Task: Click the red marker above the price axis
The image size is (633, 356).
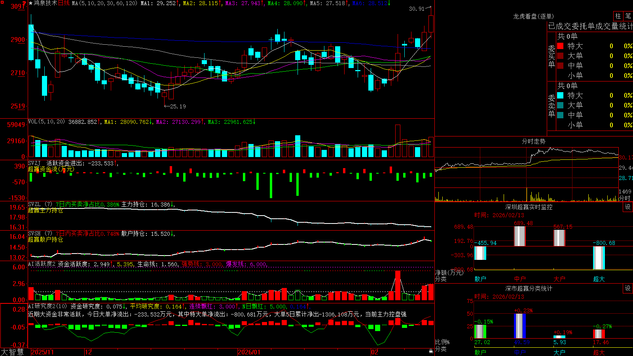Action: 24,3
